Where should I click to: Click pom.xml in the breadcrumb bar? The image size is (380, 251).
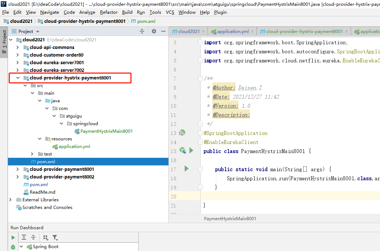click(x=143, y=21)
